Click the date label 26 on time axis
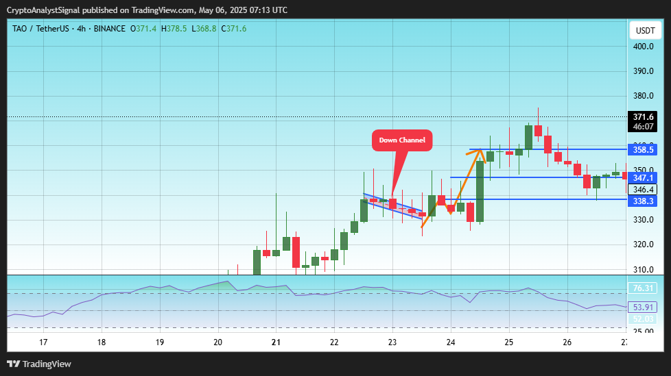671x376 pixels. click(567, 342)
